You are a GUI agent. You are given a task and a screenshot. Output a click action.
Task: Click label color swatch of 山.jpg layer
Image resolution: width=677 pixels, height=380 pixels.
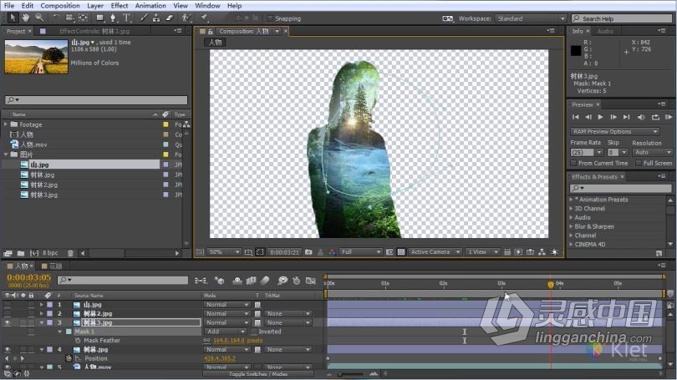tap(49, 305)
